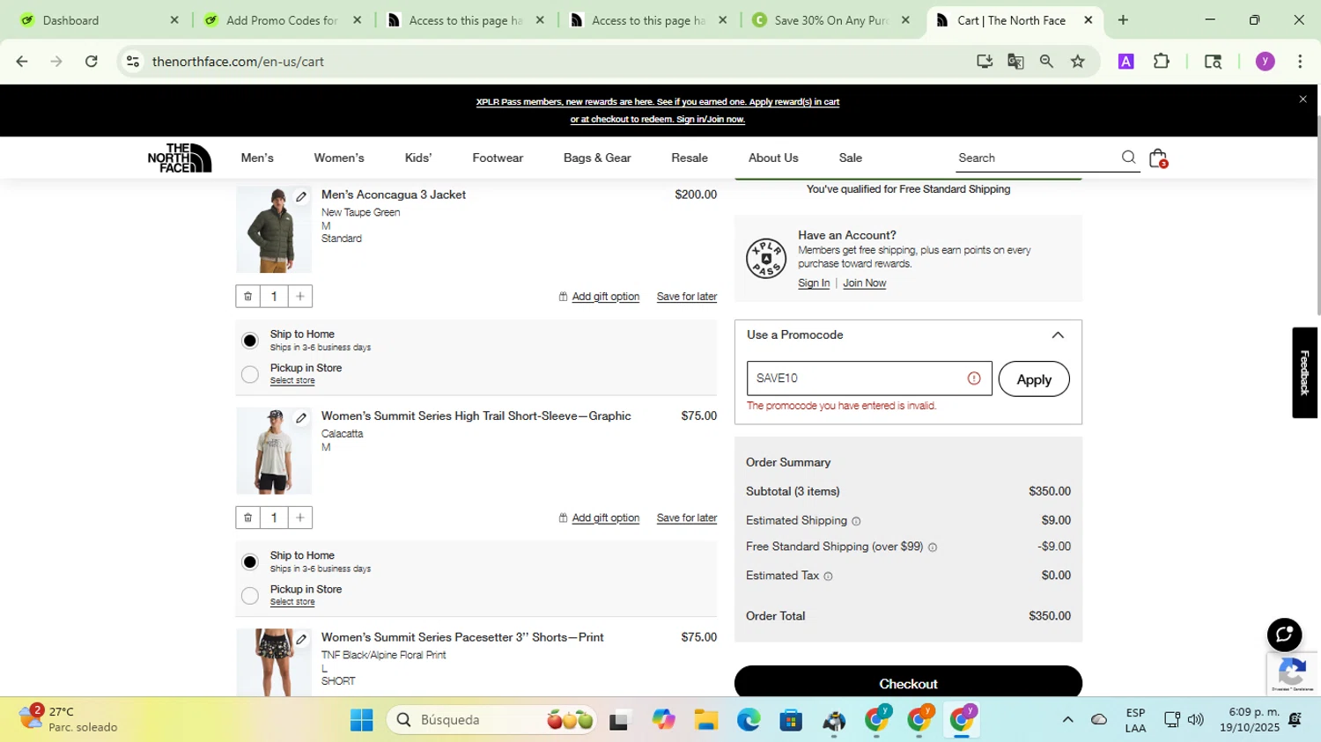Remove the High Trail Short-Sleeve with trash icon
1321x742 pixels.
(x=248, y=518)
